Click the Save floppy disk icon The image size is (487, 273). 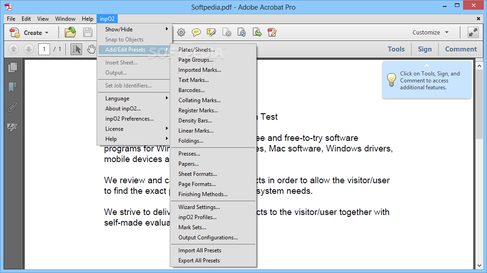point(87,32)
